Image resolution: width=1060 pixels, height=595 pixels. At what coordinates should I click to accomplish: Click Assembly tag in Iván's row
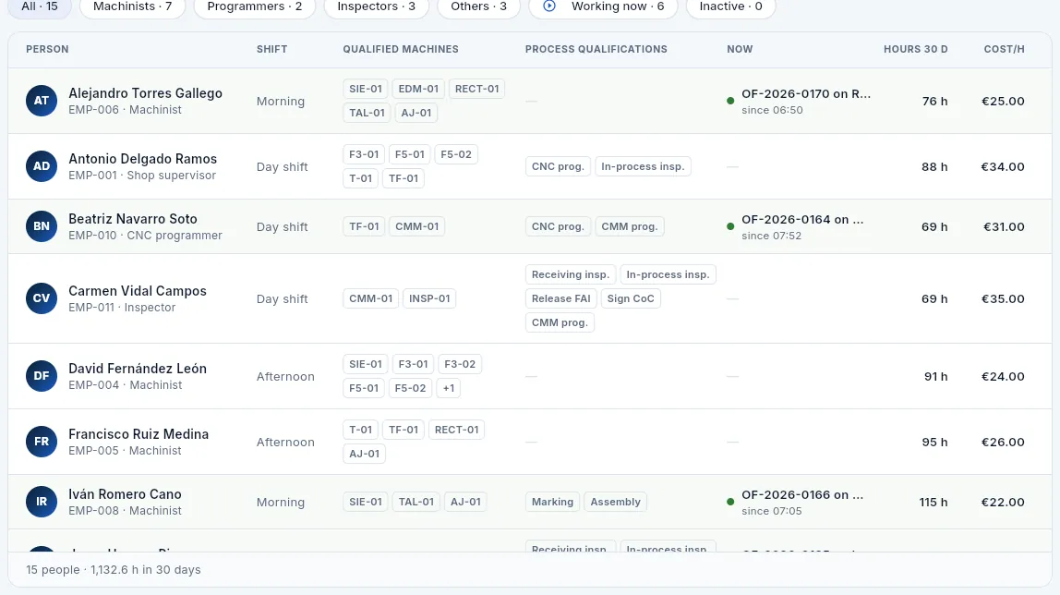pyautogui.click(x=615, y=502)
